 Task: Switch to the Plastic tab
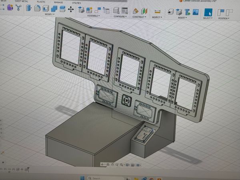coord(41,2)
